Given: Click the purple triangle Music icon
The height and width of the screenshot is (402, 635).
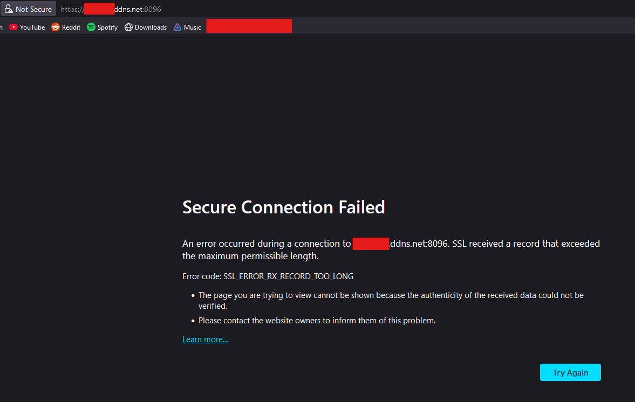Looking at the screenshot, I should tap(177, 27).
